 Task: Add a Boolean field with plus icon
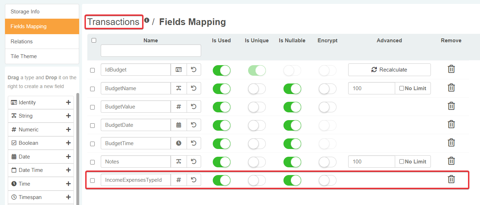(x=68, y=143)
